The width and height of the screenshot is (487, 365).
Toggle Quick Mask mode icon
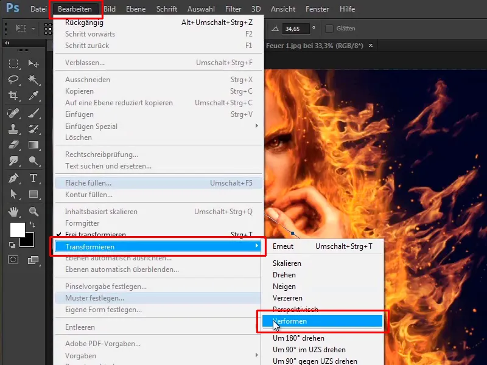tap(13, 260)
